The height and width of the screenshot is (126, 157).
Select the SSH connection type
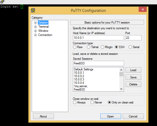[x=120, y=47]
